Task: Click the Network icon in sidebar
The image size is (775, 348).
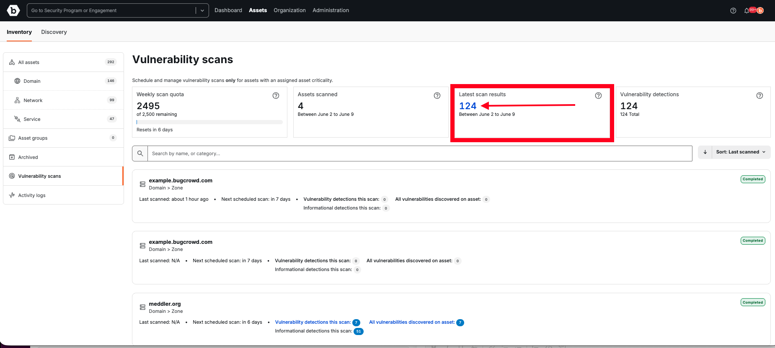Action: point(17,100)
